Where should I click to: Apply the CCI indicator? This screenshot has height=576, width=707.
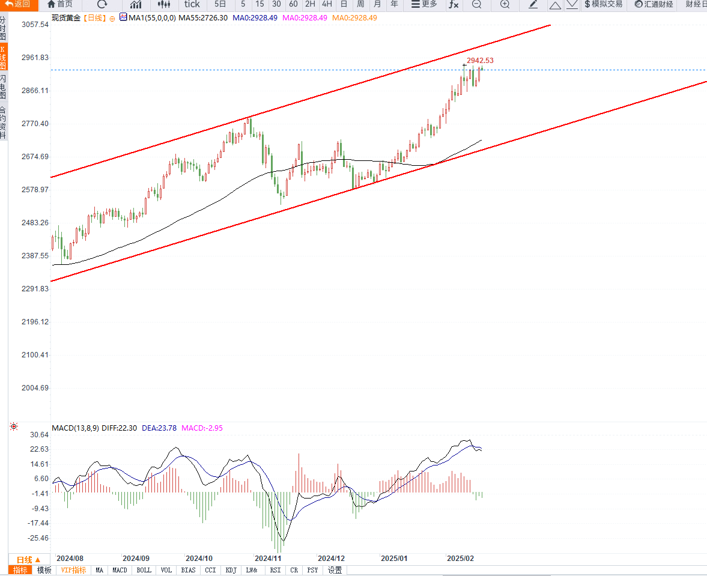[211, 570]
